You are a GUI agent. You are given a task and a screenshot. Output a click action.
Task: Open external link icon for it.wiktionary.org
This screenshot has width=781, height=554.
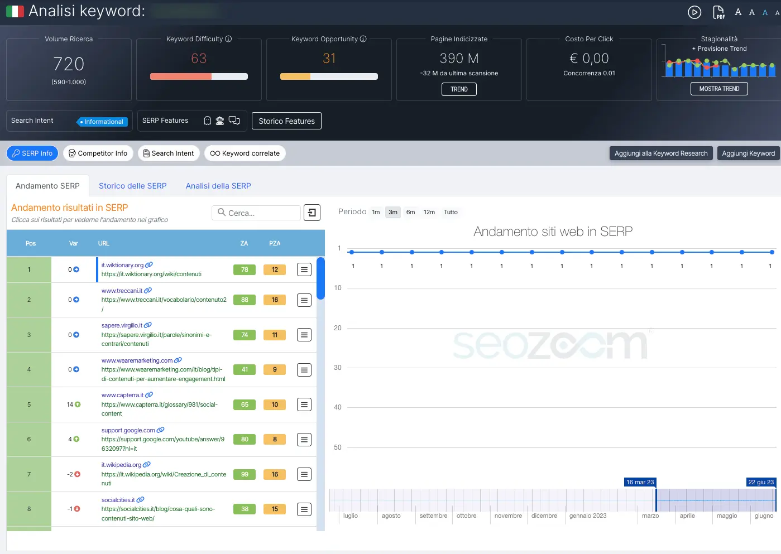[x=149, y=265]
